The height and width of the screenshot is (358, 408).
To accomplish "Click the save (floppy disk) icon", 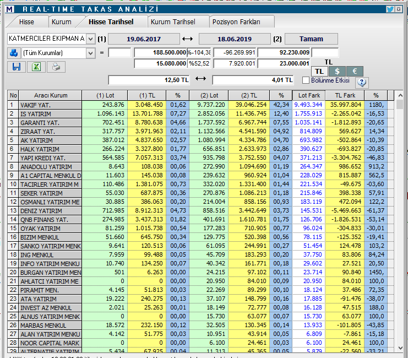I will coord(17,67).
